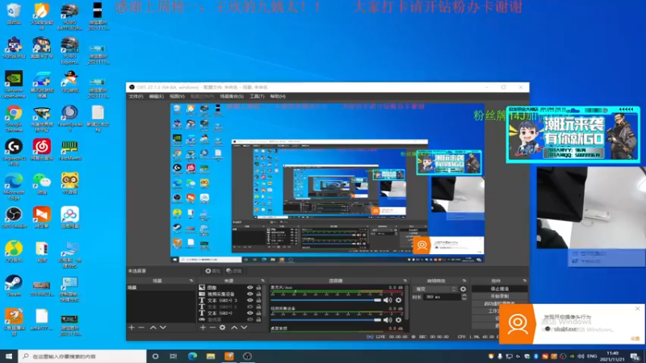
Task: Open Recycle Bin on desktop
Action: coord(14,14)
